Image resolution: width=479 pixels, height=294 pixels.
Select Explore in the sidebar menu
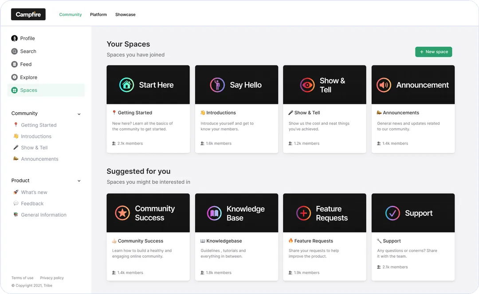[46, 77]
